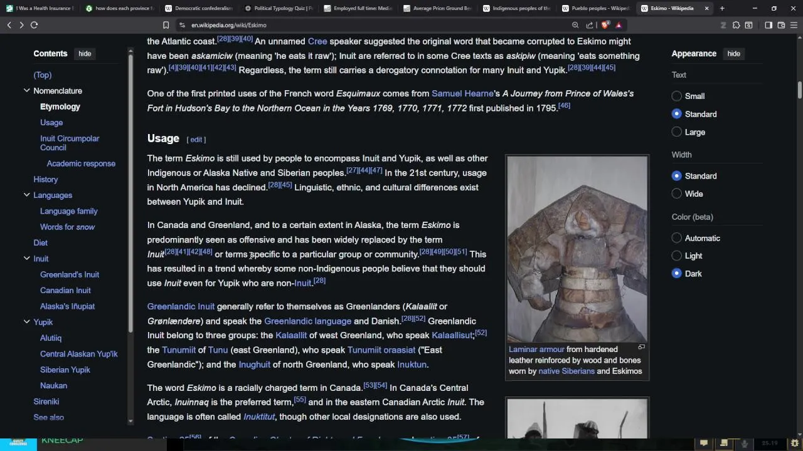Open the Brave Rewards triangle icon

[619, 25]
